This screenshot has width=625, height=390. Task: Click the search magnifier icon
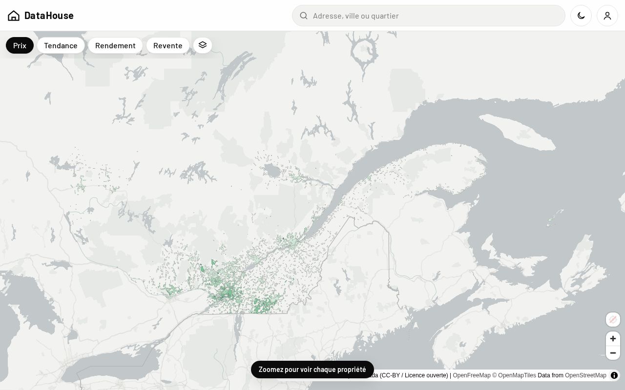click(304, 16)
